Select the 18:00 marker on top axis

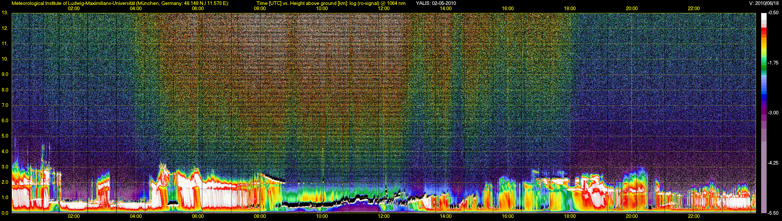click(x=570, y=9)
